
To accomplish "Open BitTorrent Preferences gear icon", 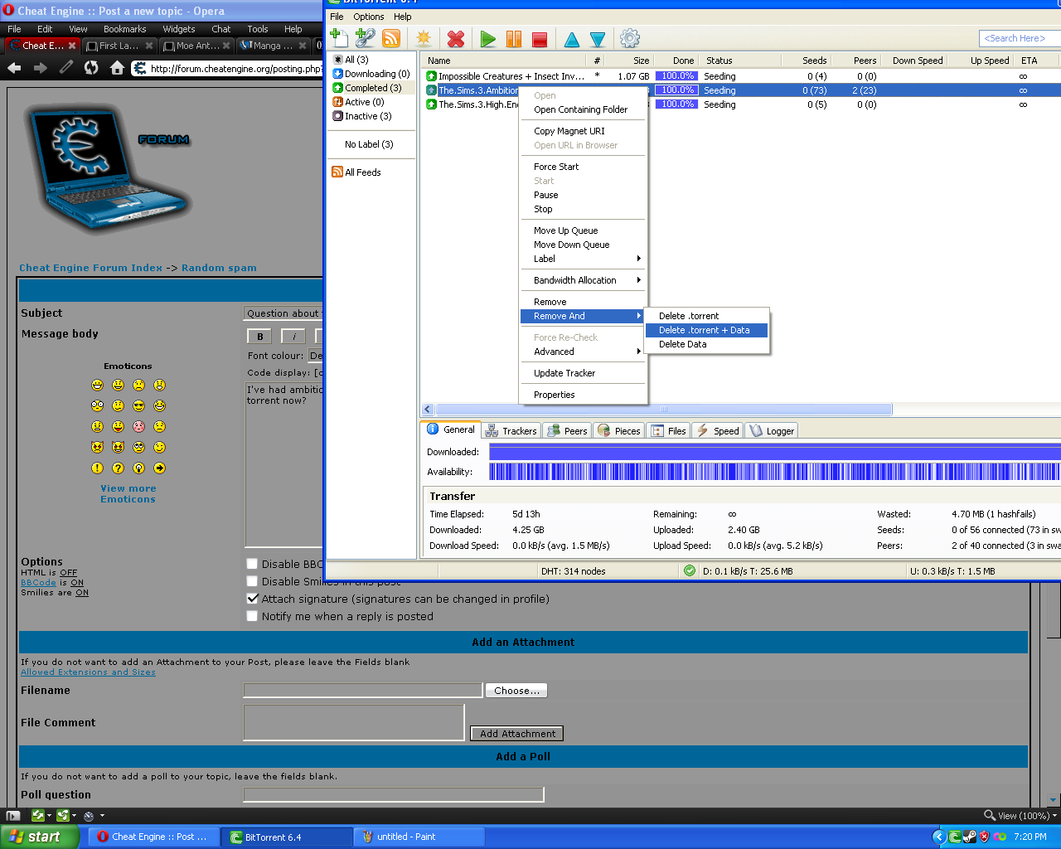I will pos(630,38).
